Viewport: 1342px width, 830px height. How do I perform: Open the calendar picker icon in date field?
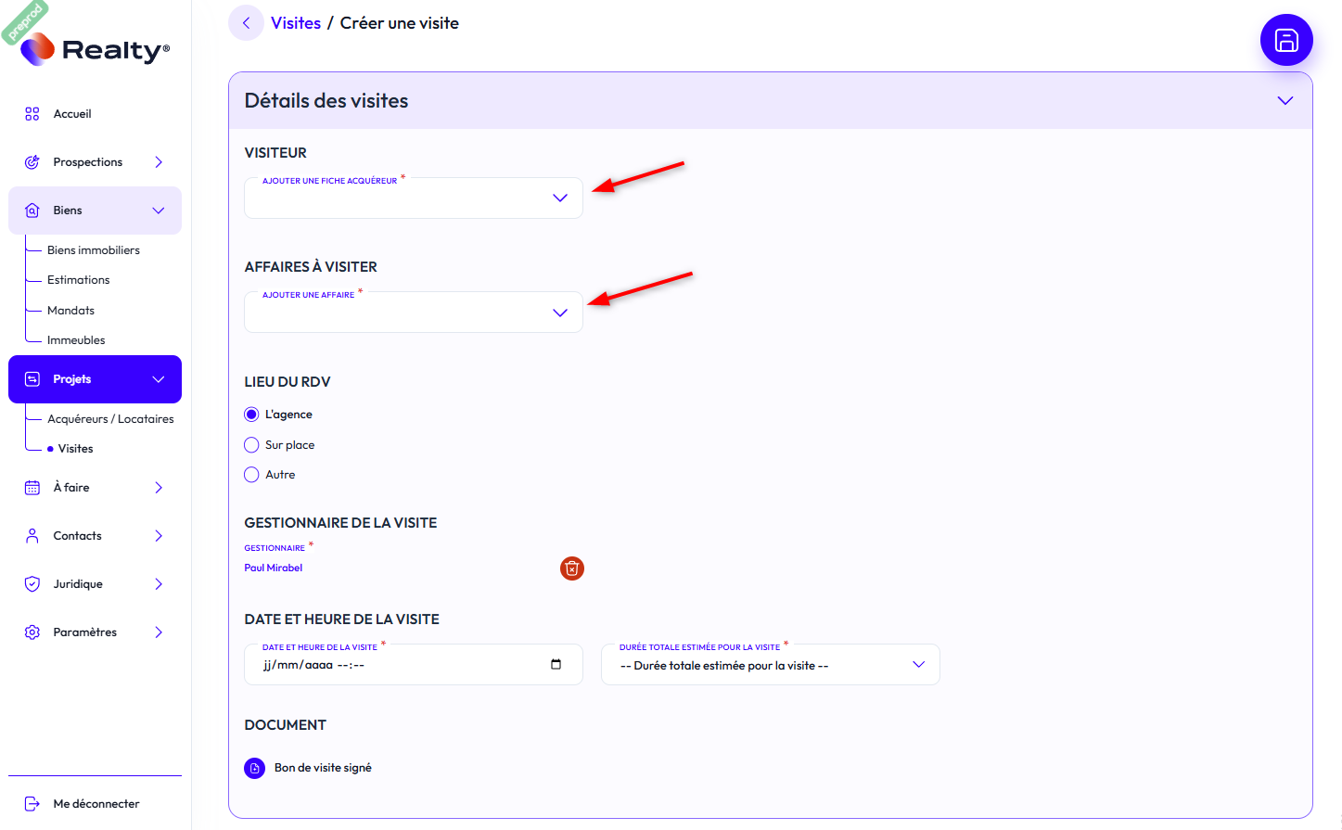[x=556, y=664]
